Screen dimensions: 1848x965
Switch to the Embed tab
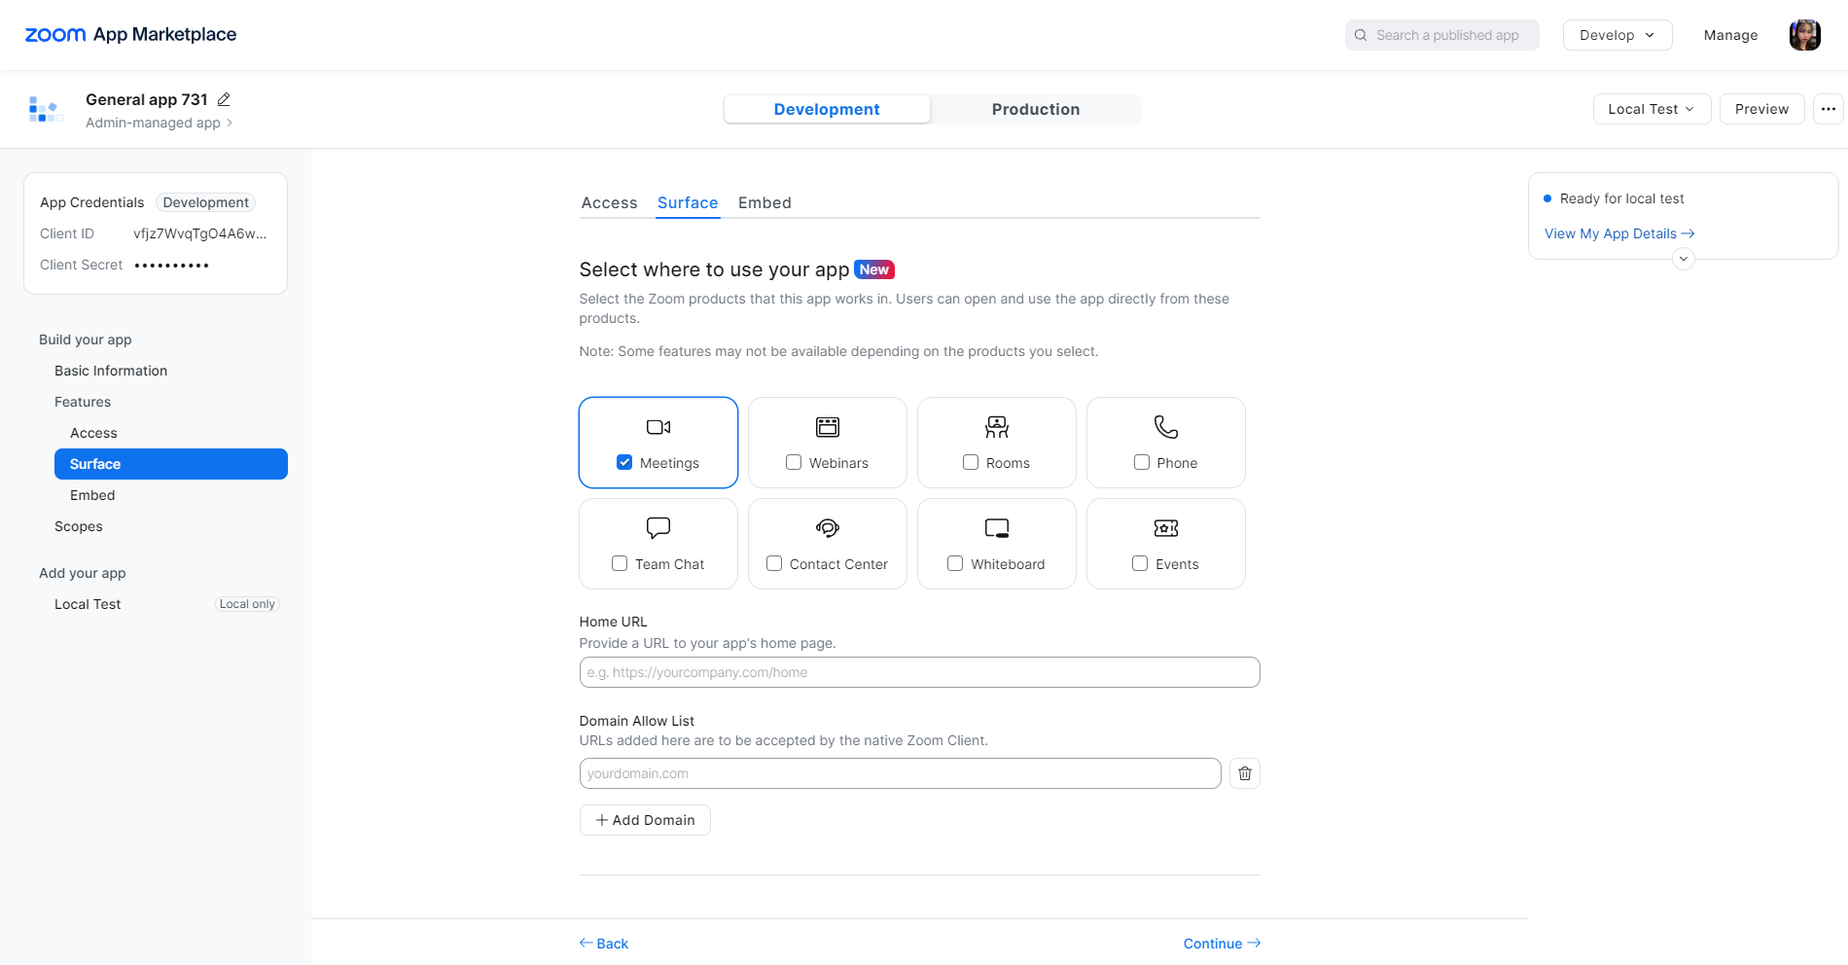click(x=764, y=202)
